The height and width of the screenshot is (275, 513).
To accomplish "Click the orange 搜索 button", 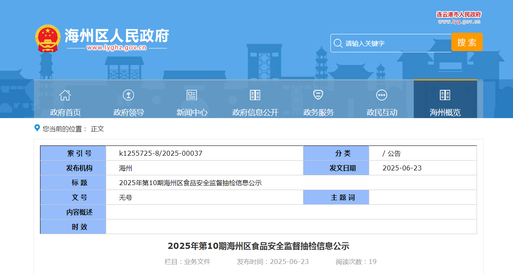I will click(467, 42).
